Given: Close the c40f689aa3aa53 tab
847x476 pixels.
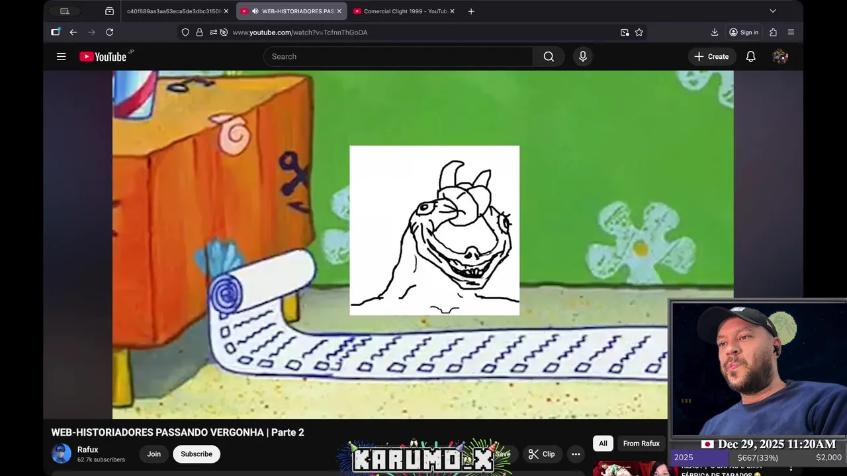Looking at the screenshot, I should [x=226, y=11].
